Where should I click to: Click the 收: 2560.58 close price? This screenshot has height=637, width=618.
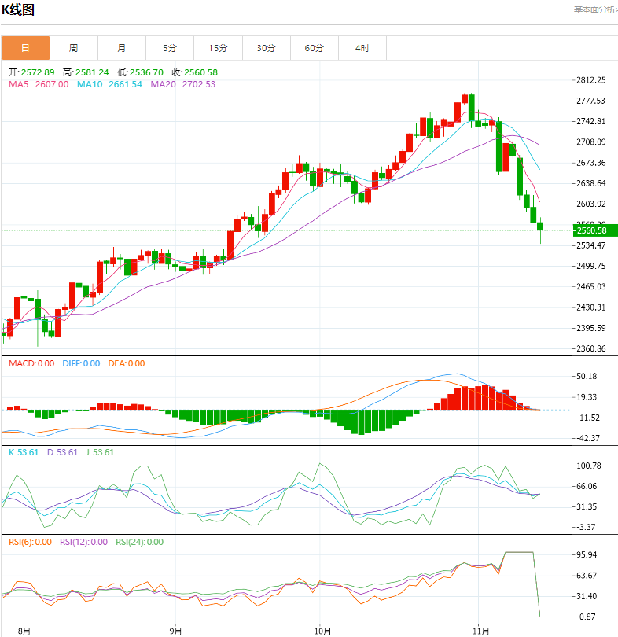(194, 72)
